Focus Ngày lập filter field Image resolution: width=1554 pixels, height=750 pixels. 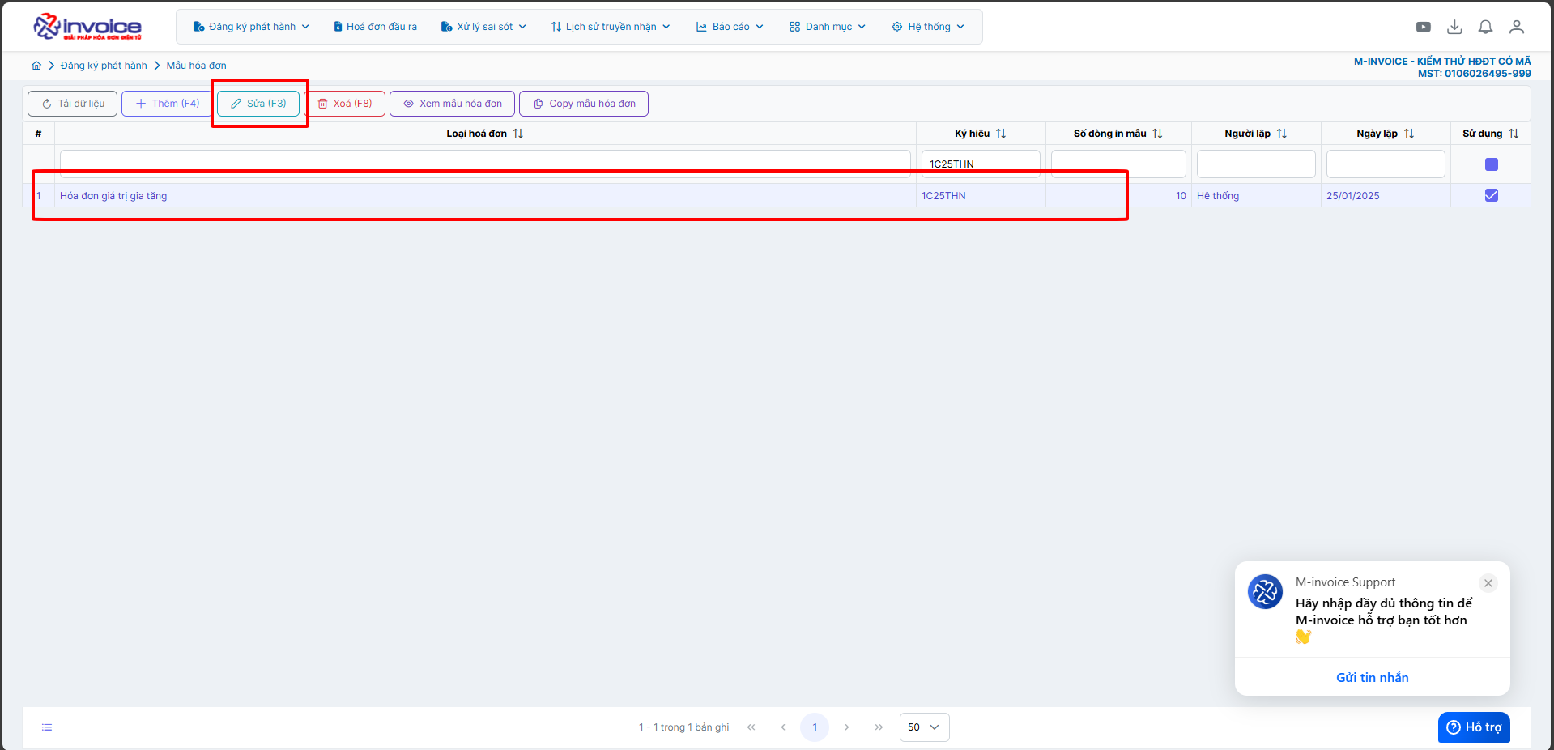click(x=1386, y=164)
